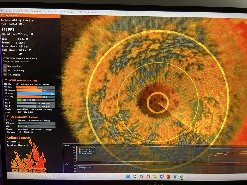Open Discord from taskbar
This screenshot has width=247, height=185.
tap(161, 177)
